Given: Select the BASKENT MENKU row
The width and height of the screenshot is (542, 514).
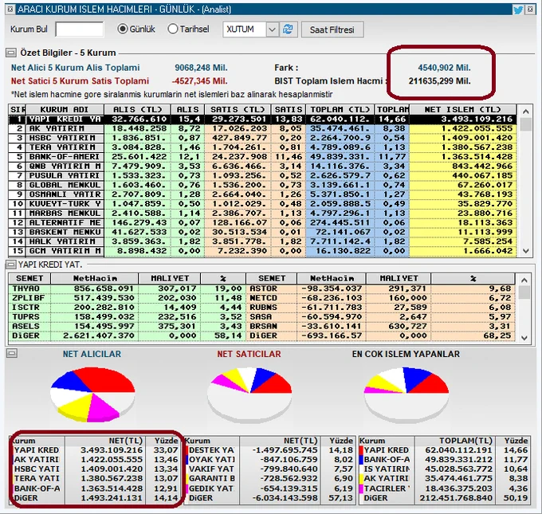Looking at the screenshot, I should (263, 232).
